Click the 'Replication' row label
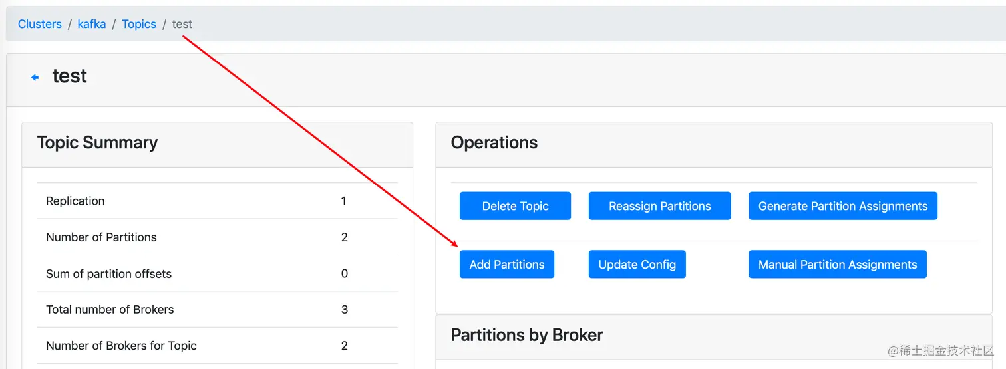Screen dimensions: 1006x369 (x=75, y=201)
